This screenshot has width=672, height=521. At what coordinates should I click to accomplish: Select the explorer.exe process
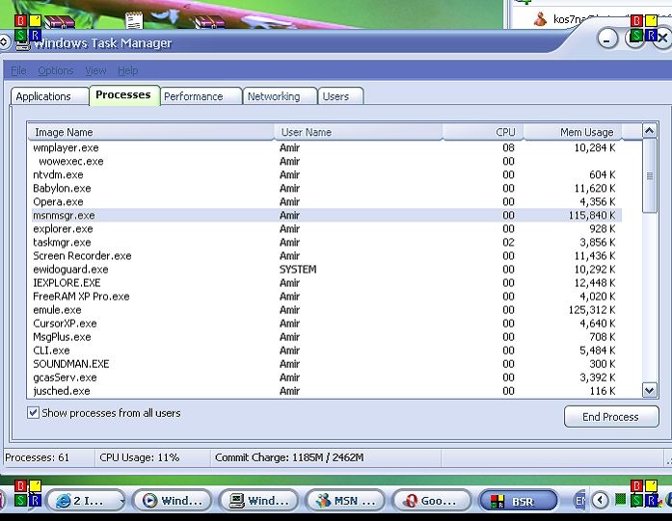click(327, 229)
